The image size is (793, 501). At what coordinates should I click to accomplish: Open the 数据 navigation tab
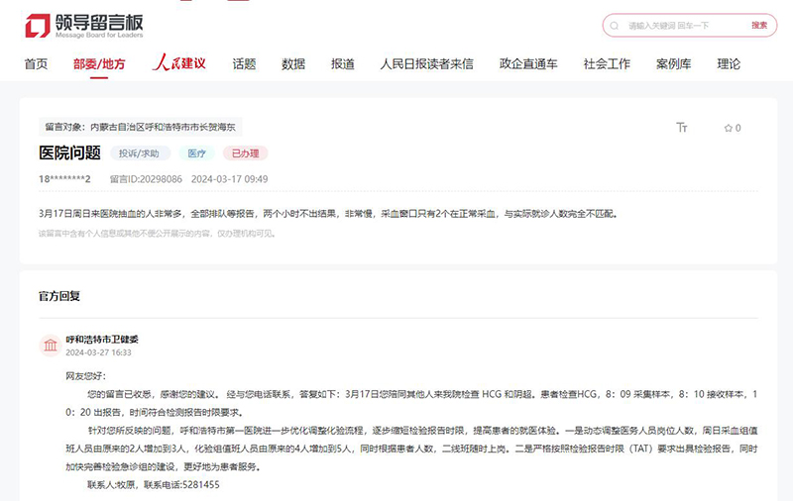pos(293,64)
